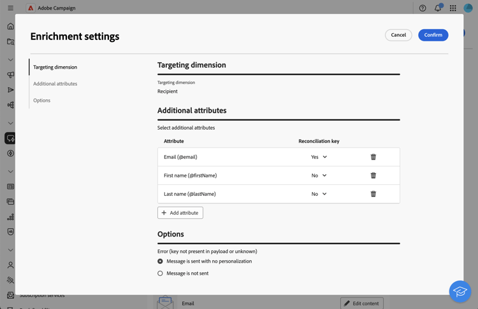Image resolution: width=478 pixels, height=309 pixels.
Task: Cancel the enrichment settings dialog
Action: click(398, 35)
